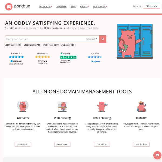
Task: Click the Get Domain button
Action: coord(23,144)
